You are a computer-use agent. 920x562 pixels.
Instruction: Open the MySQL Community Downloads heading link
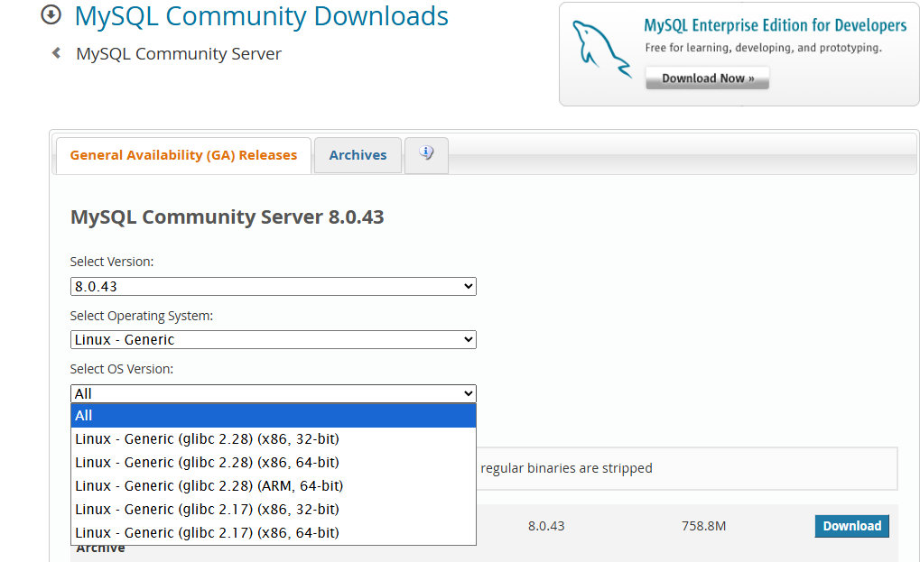tap(261, 16)
